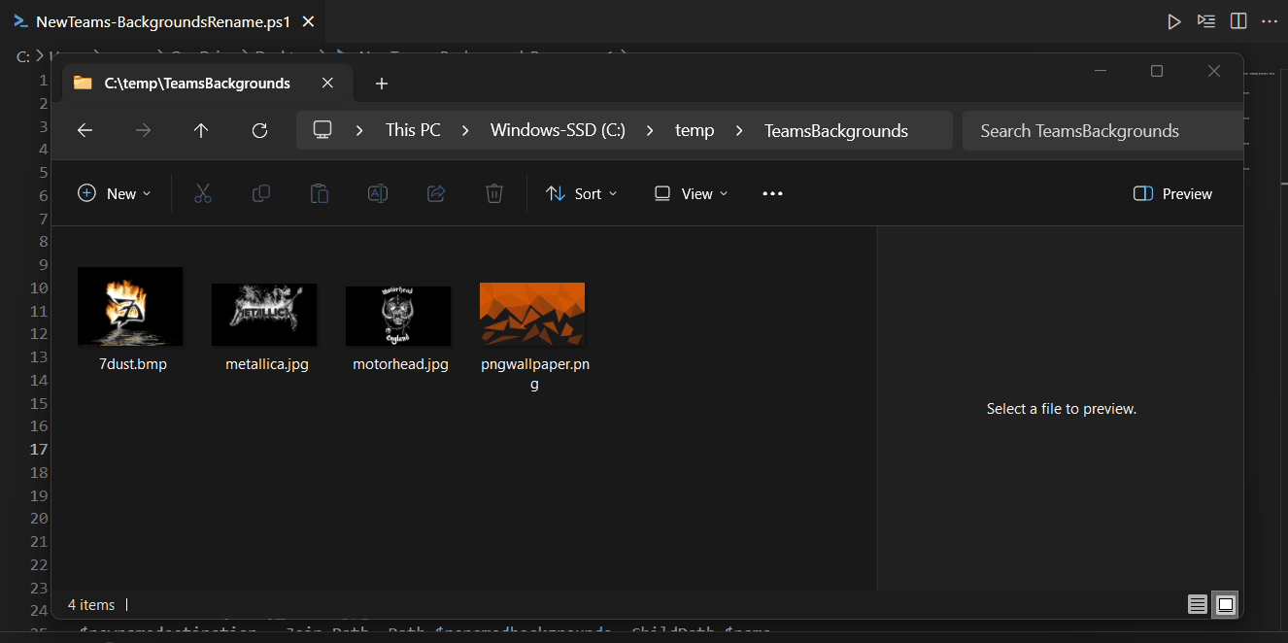Click the Cut scissors icon

(x=202, y=193)
